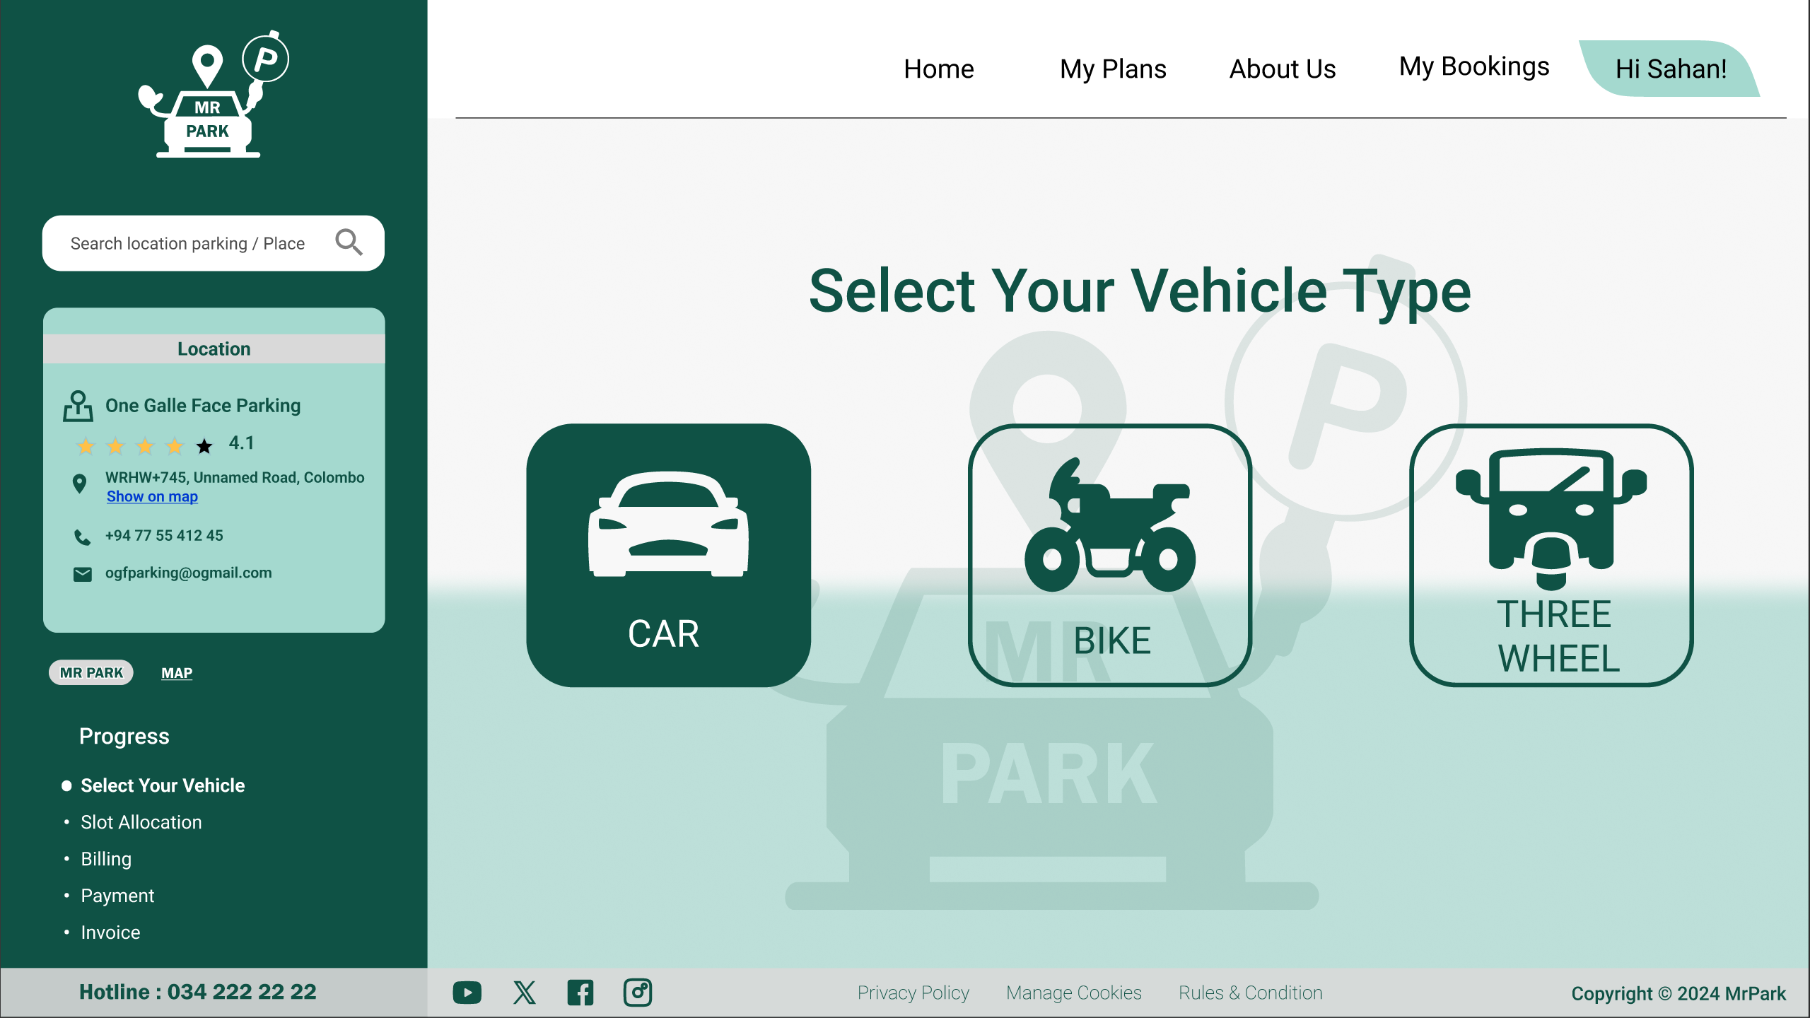Click the Instagram icon
Viewport: 1810px width, 1018px height.
coord(637,992)
